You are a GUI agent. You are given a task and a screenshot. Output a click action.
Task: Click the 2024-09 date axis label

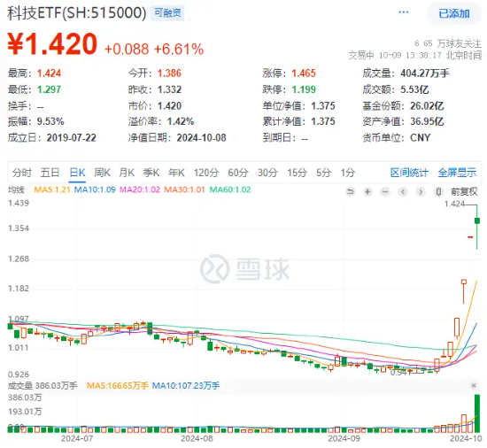click(x=344, y=439)
